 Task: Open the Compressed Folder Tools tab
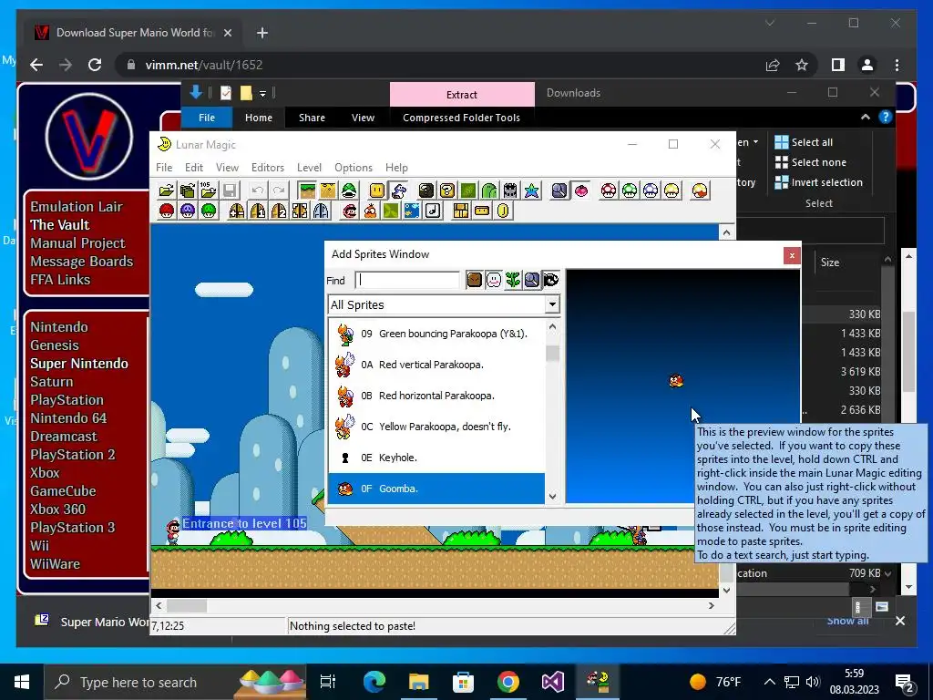[462, 118]
